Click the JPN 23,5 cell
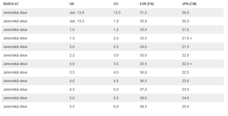228x116 pixels. (x=186, y=89)
